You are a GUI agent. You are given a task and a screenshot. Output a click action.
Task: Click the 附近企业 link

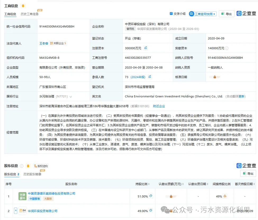pos(159,106)
